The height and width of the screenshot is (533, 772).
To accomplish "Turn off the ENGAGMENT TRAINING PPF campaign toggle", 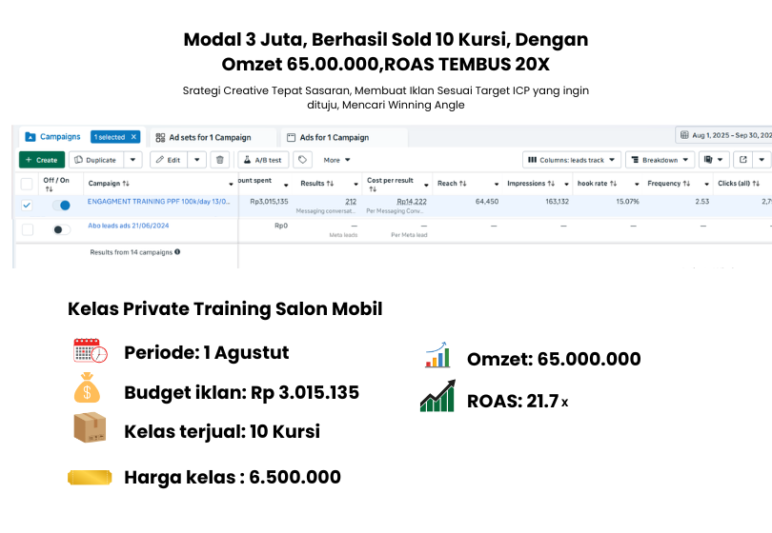I will pyautogui.click(x=61, y=205).
